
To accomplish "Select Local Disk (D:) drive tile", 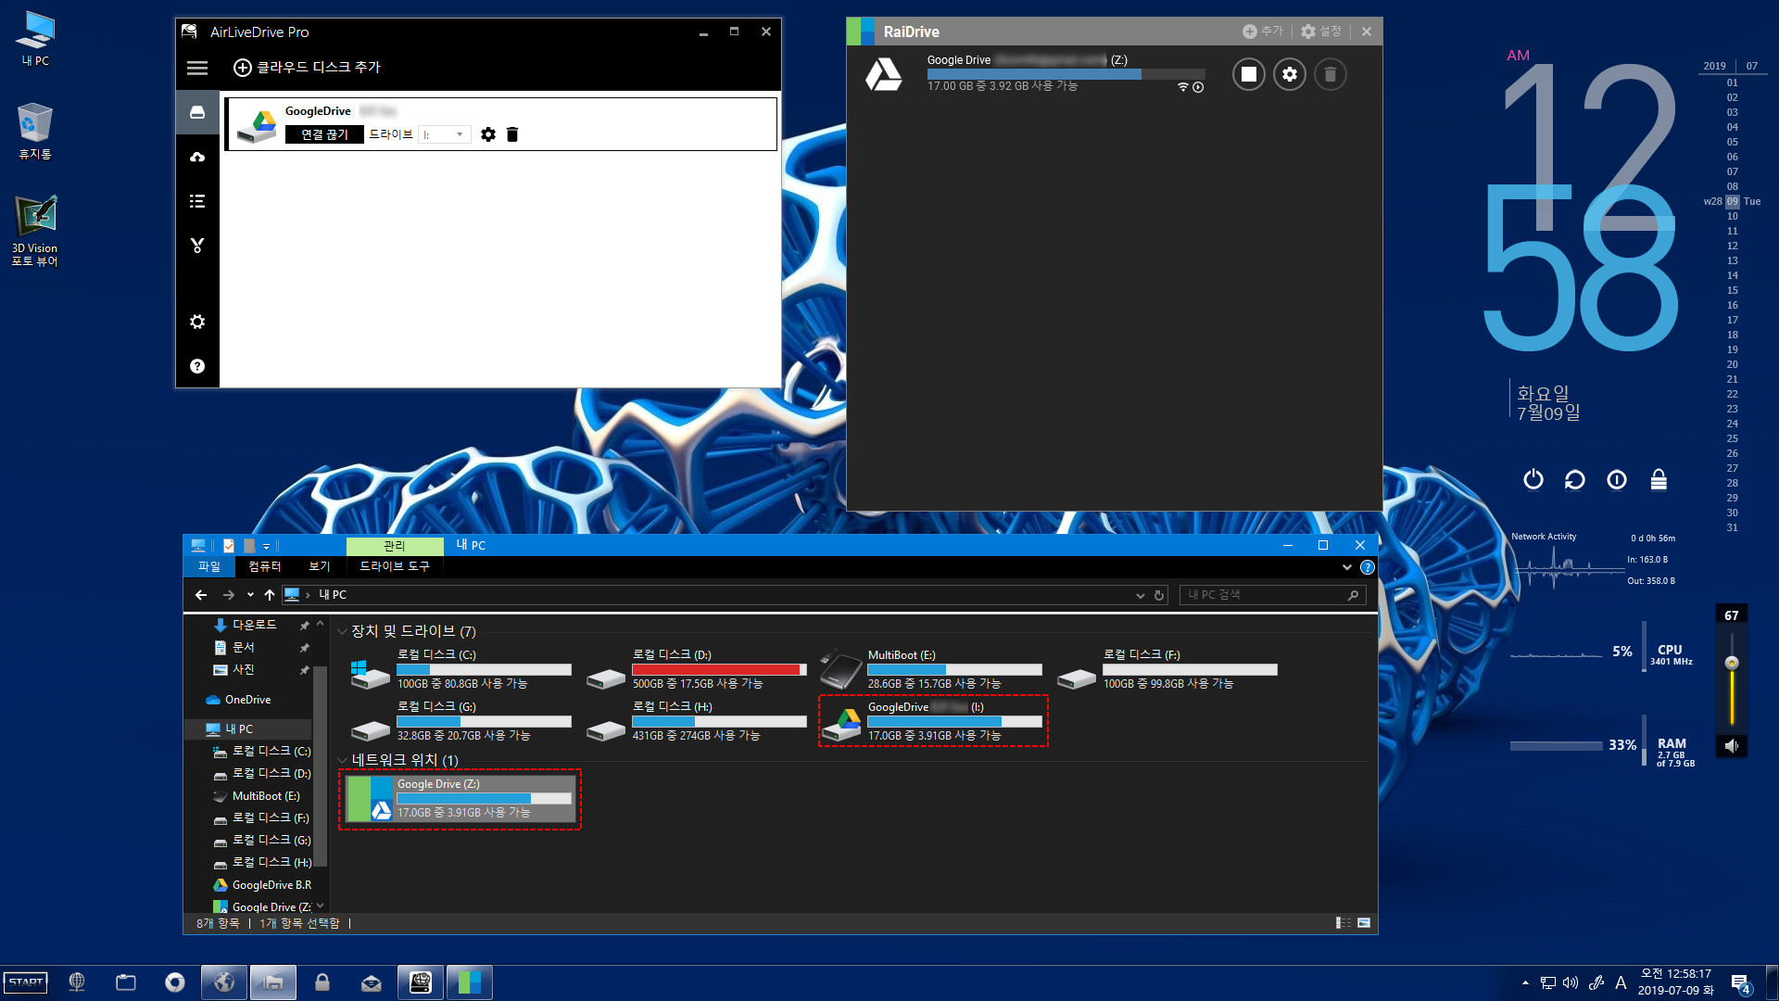I will [x=697, y=669].
